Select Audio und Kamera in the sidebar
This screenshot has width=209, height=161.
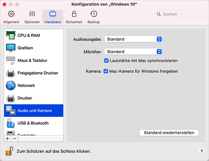[33, 111]
